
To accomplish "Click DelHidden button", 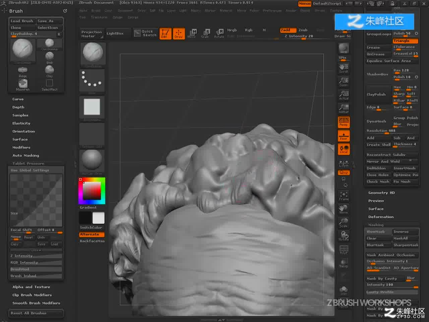I will [378, 168].
